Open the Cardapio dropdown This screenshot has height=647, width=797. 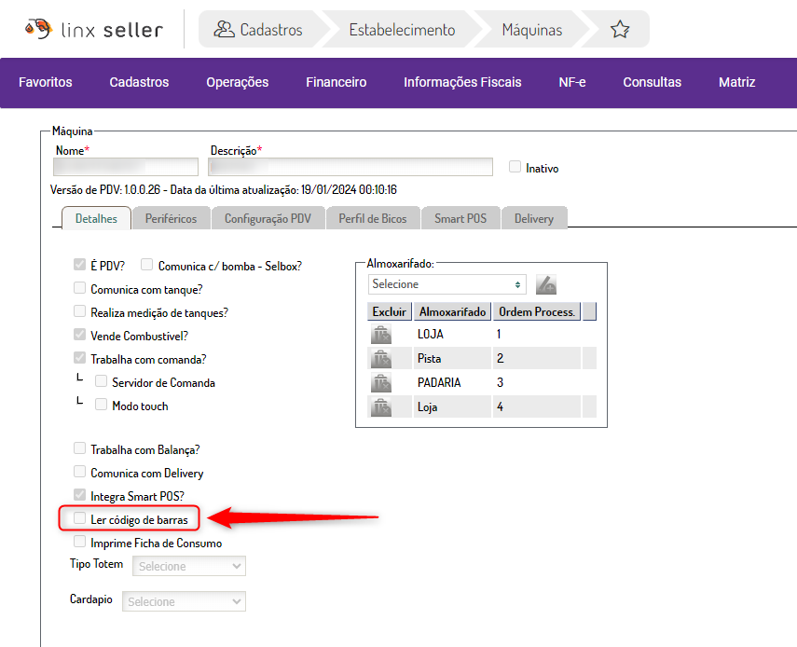[x=184, y=601]
